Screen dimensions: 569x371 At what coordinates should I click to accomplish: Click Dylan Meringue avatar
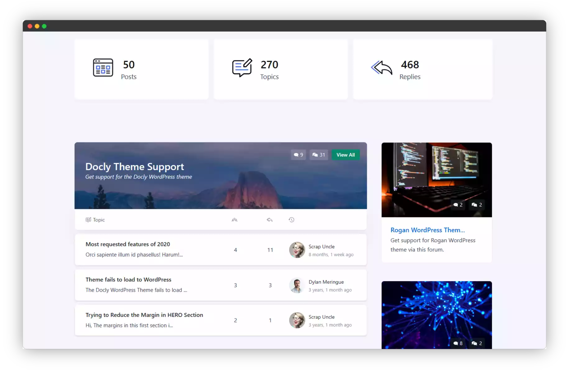click(x=297, y=285)
